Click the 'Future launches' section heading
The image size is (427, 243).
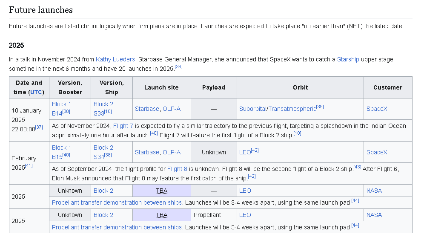pyautogui.click(x=41, y=10)
